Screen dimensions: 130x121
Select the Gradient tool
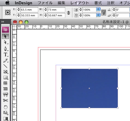coord(5,119)
